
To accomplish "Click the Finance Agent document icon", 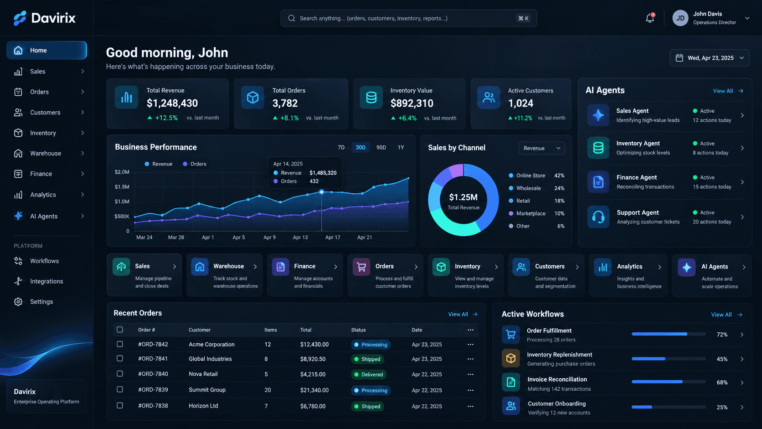I will 598,182.
